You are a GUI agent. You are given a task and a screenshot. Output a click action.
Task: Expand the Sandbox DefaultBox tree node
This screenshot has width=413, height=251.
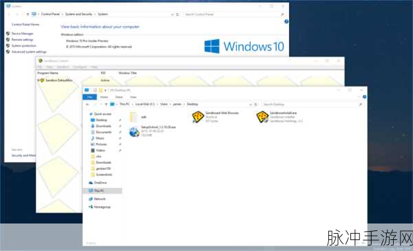point(38,80)
